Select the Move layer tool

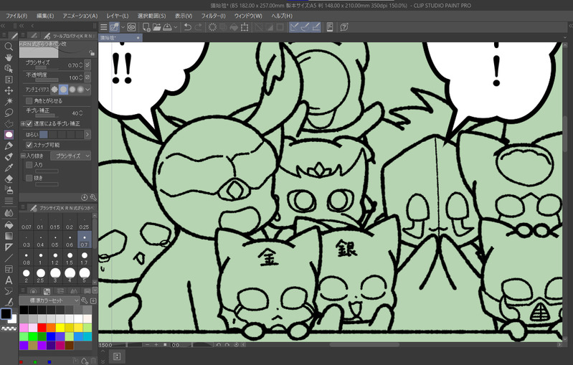pyautogui.click(x=9, y=90)
